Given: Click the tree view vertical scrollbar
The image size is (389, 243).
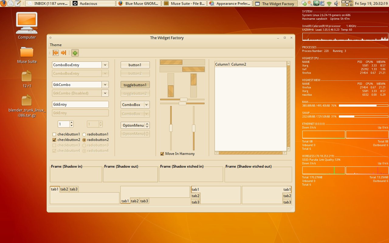Looking at the screenshot, I should (288, 106).
